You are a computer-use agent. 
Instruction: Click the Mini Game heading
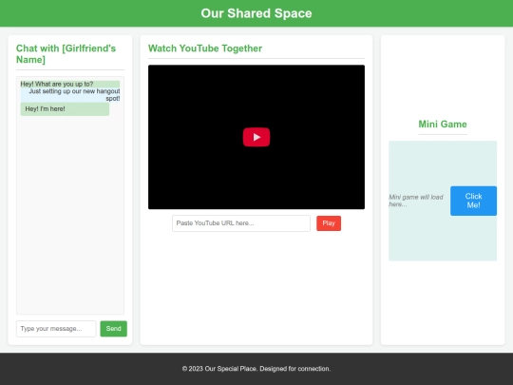click(443, 125)
